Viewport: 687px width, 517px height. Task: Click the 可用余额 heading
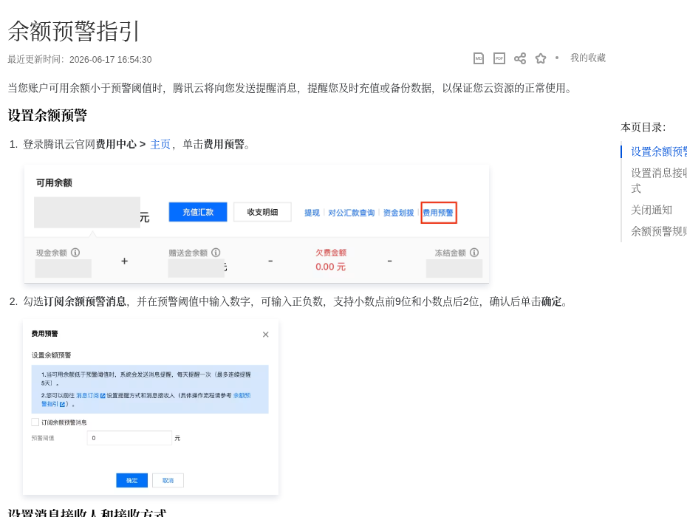54,182
